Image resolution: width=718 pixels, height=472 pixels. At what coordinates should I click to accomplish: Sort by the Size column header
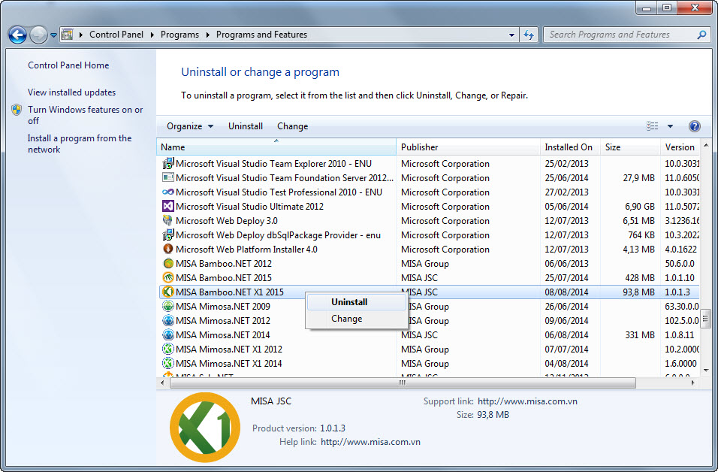coord(630,147)
